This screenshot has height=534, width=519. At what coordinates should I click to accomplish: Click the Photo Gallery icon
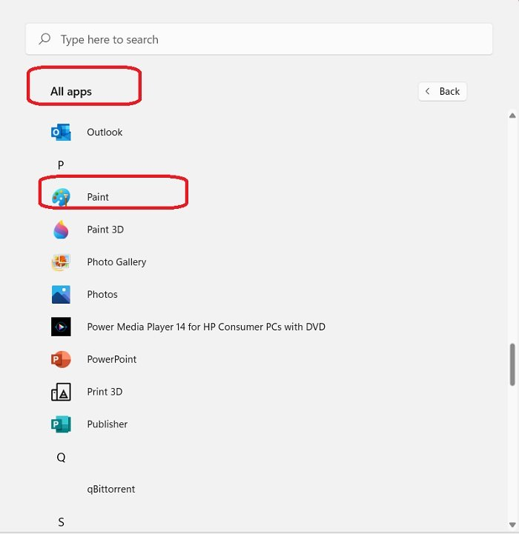pos(61,262)
